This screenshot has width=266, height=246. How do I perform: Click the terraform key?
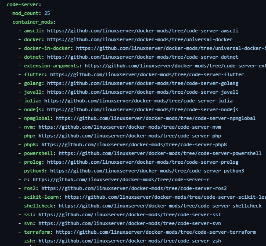37,232
